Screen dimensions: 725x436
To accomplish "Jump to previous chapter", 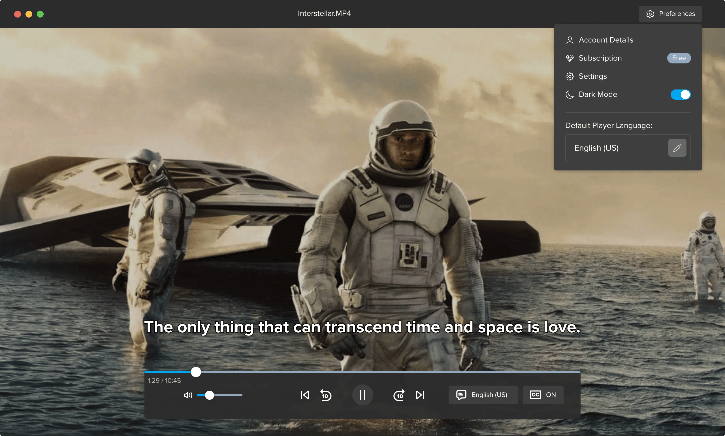I will pos(305,395).
